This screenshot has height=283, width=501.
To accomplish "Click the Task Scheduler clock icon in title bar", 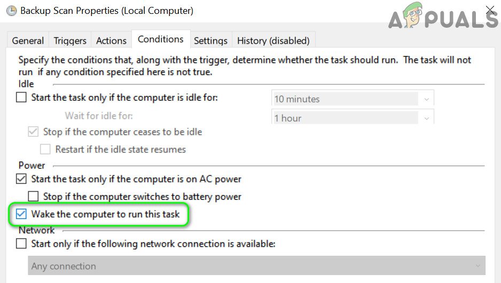I will [10, 11].
